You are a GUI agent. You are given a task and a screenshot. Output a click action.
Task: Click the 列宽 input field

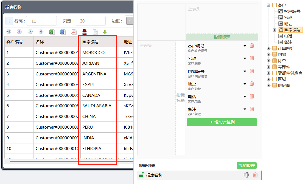point(90,21)
